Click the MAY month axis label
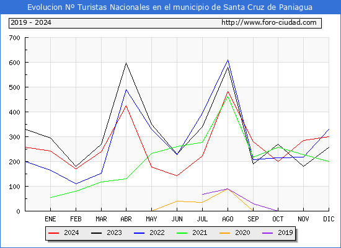The width and height of the screenshot is (341, 248). [x=151, y=219]
